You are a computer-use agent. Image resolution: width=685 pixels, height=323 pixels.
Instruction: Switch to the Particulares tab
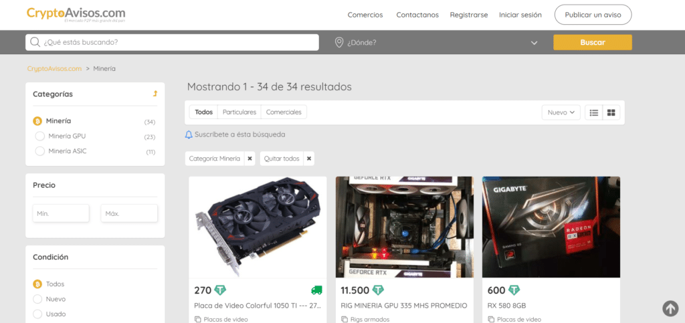(239, 112)
